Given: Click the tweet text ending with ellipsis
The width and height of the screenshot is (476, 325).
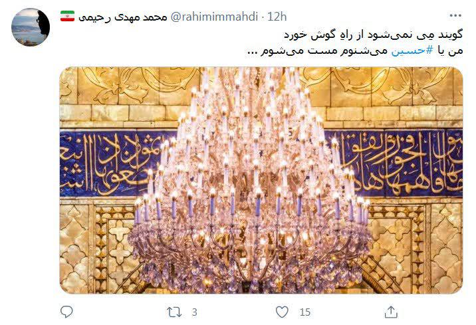Looking at the screenshot, I should pos(355,51).
